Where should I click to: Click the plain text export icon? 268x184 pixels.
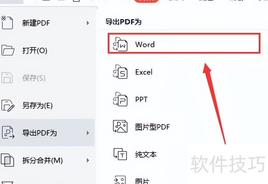[x=120, y=154]
